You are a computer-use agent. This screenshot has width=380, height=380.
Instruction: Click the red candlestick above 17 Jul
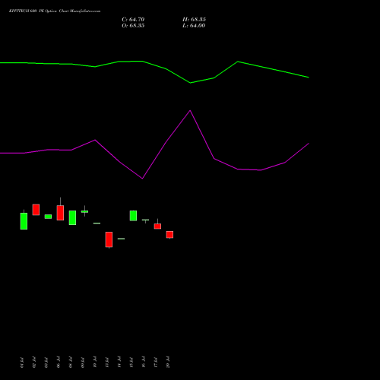157,226
